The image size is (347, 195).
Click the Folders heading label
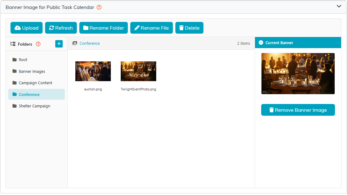25,44
